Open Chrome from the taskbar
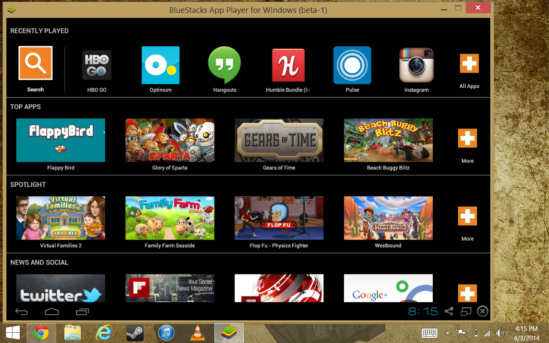This screenshot has width=549, height=343. click(x=41, y=333)
